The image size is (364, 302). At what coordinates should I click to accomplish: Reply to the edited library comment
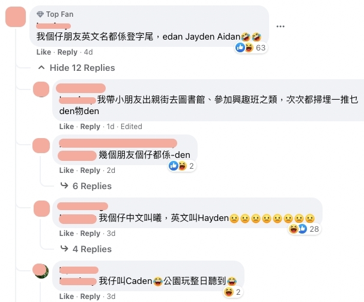coord(90,127)
